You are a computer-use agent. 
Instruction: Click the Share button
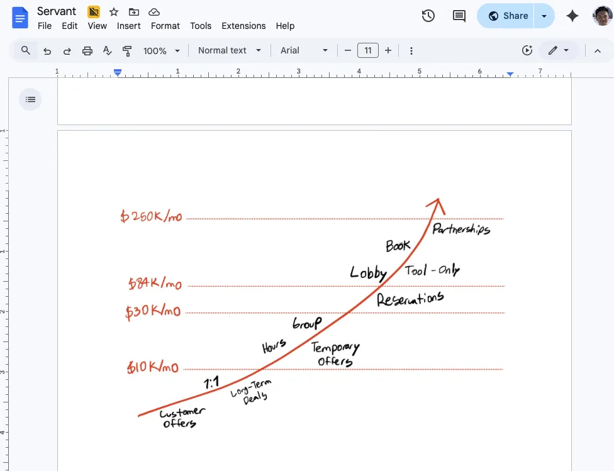coord(506,16)
